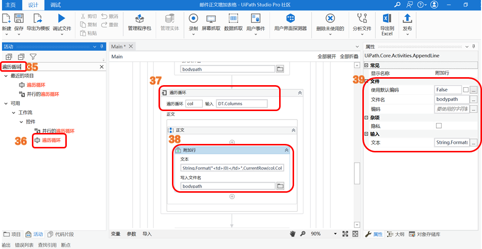Open 变量 variables panel
This screenshot has height=249, width=482.
pos(116,234)
